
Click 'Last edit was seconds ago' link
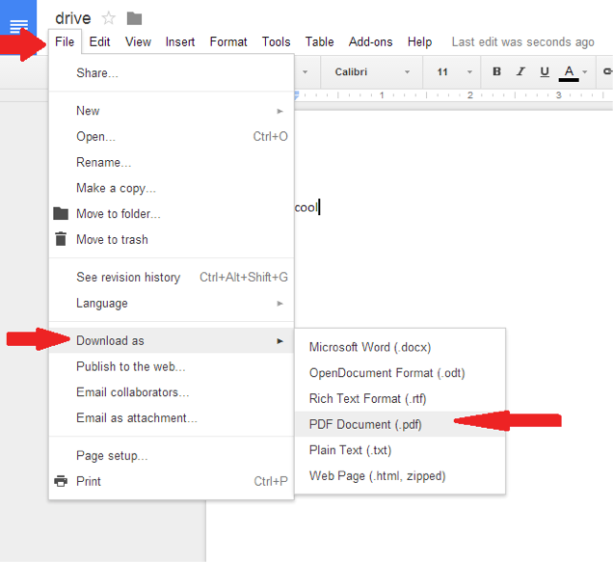522,41
